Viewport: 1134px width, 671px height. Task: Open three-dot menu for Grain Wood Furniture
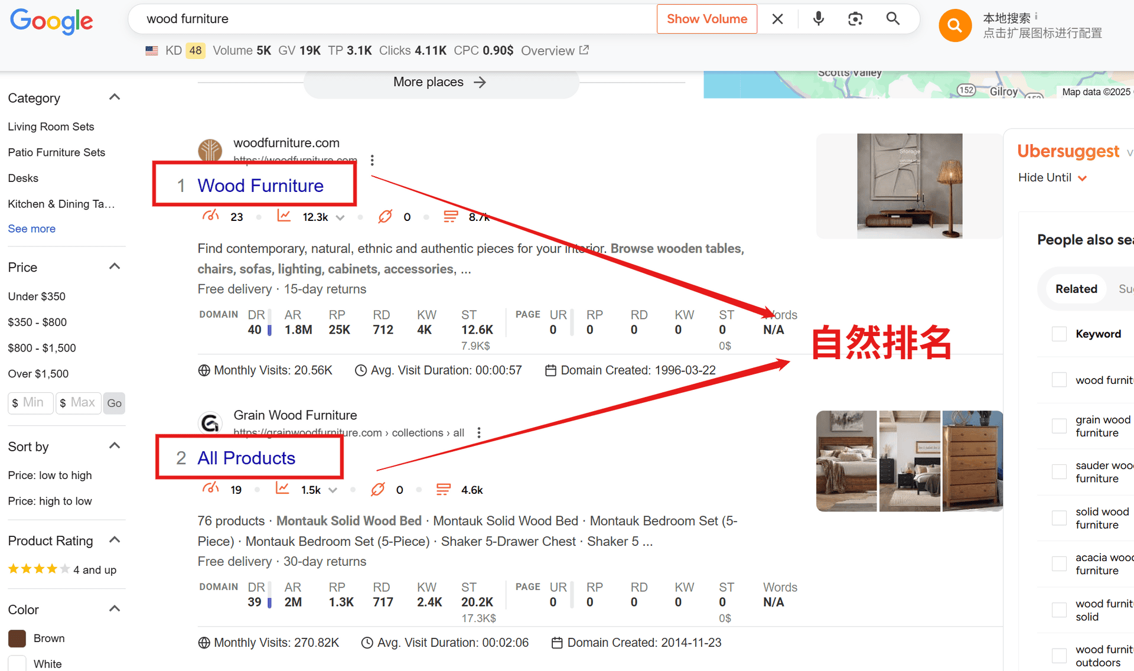(479, 432)
